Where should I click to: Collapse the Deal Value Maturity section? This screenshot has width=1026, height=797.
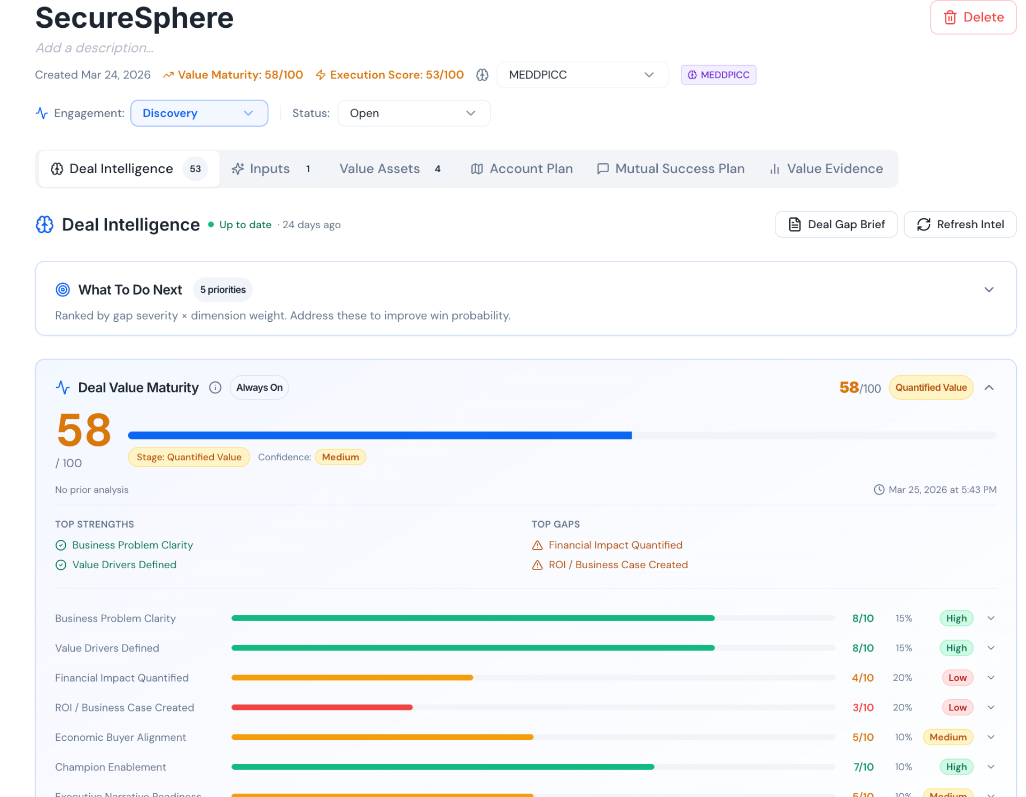(989, 388)
